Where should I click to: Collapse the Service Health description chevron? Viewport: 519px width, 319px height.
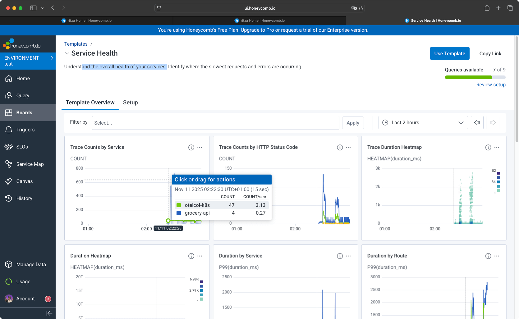coord(67,53)
